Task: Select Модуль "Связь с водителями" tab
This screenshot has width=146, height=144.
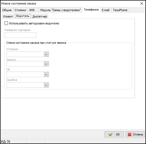Action: pyautogui.click(x=60, y=10)
